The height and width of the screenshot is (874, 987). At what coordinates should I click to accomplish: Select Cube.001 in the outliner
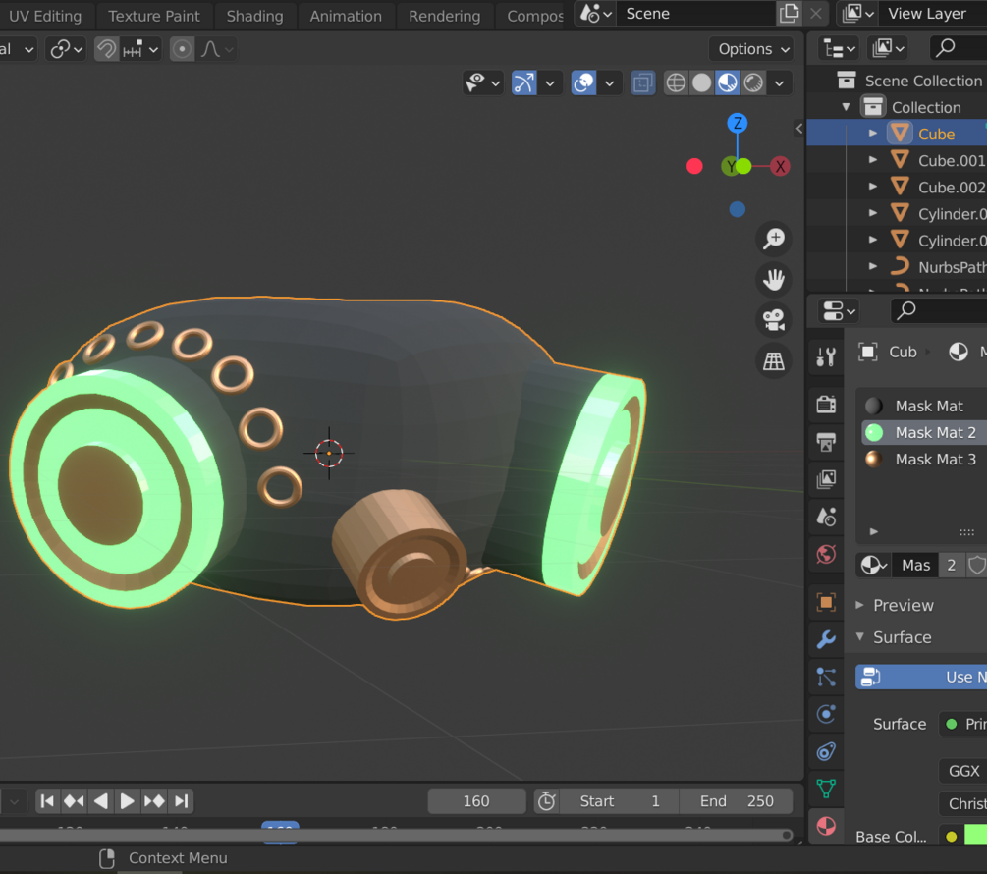[x=951, y=160]
